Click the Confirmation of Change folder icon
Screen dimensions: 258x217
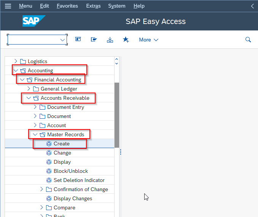[49, 189]
